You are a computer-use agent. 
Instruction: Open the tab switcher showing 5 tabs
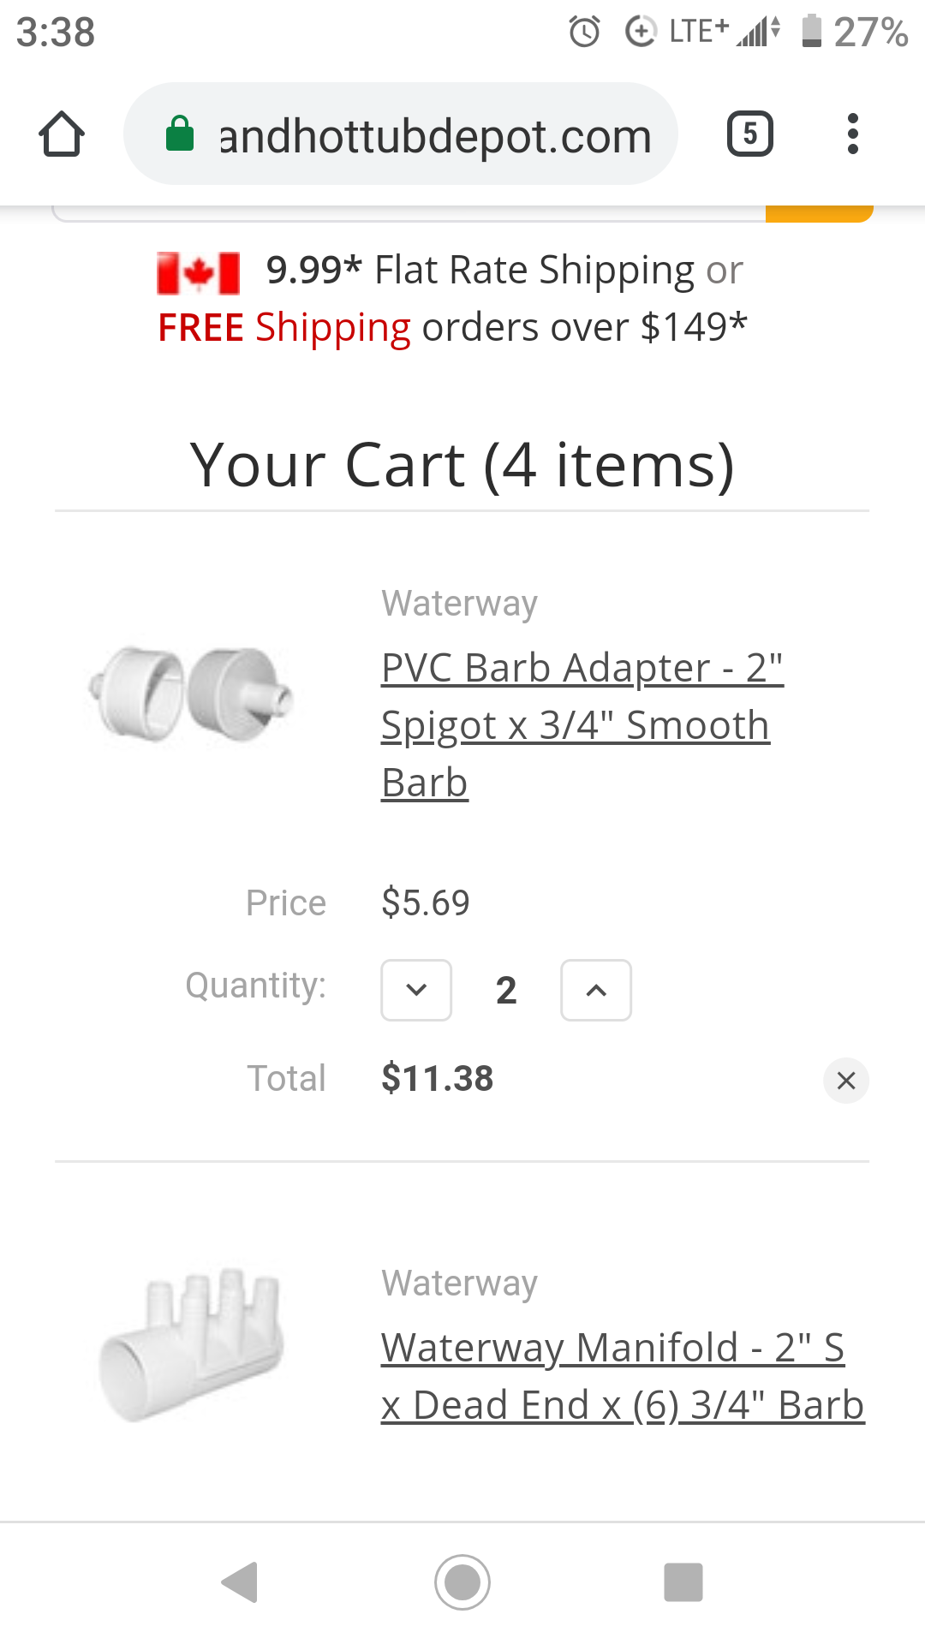(749, 134)
